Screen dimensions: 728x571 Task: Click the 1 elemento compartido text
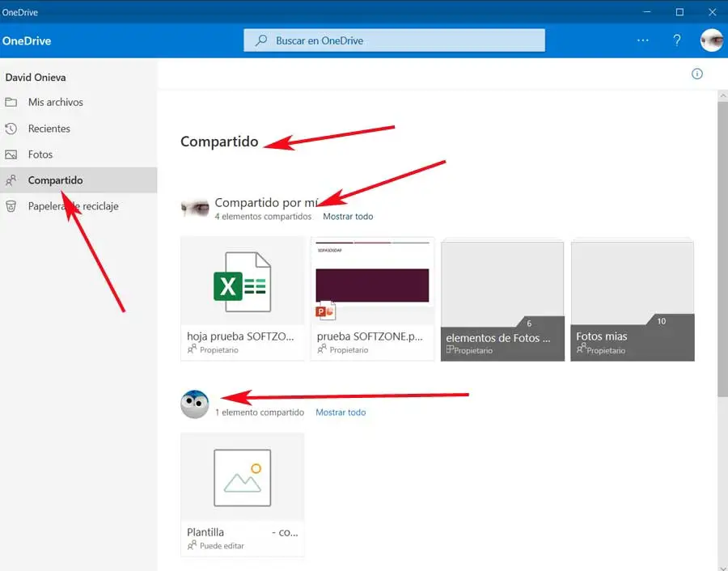coord(260,412)
